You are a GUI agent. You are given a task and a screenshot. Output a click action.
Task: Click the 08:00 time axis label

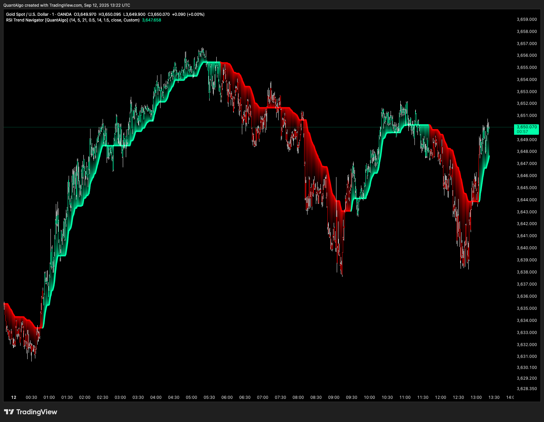(298, 397)
